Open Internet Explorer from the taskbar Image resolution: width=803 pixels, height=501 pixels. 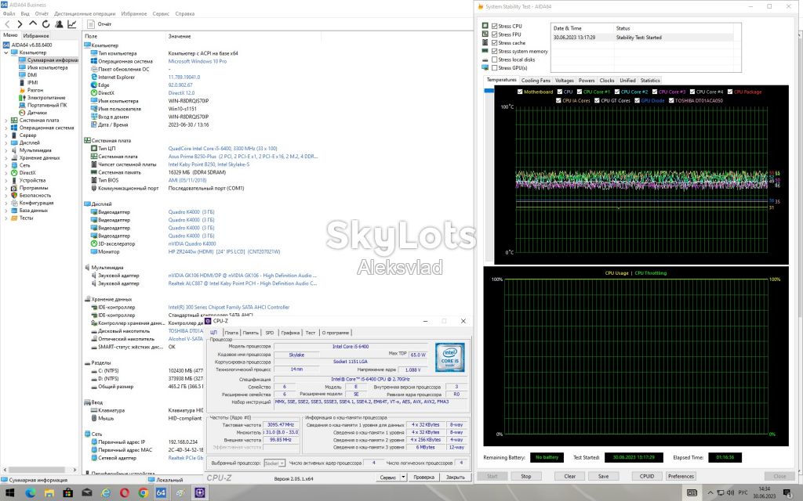[x=106, y=493]
